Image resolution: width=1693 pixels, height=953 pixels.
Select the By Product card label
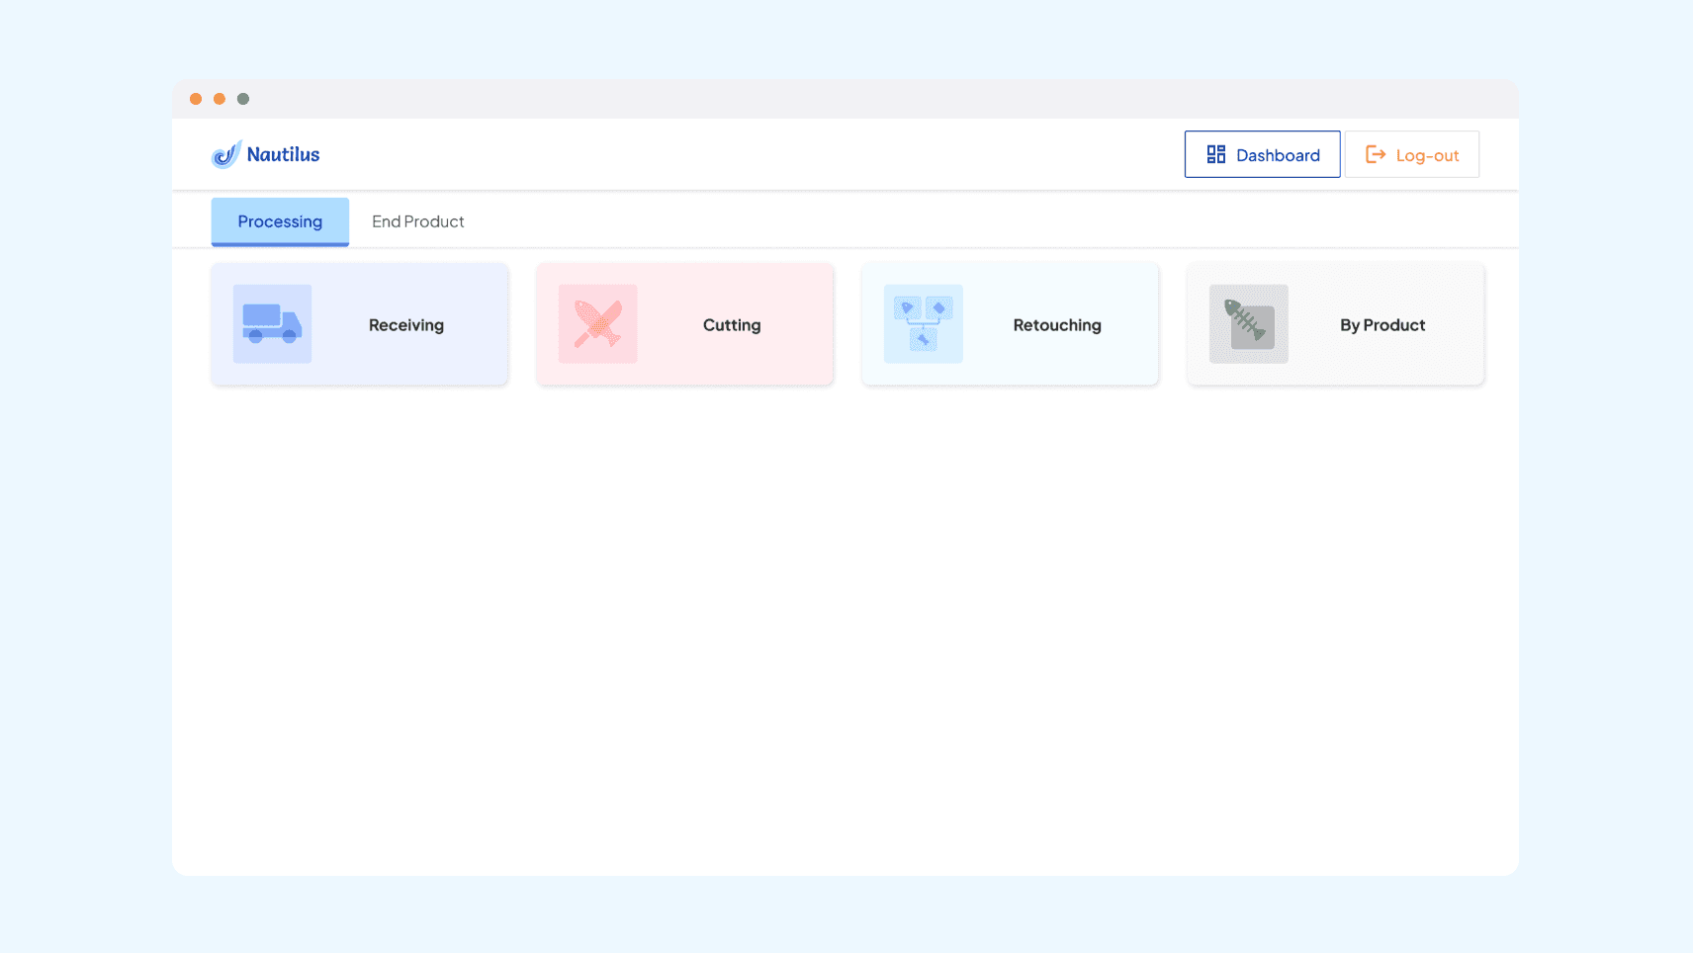[x=1382, y=325]
